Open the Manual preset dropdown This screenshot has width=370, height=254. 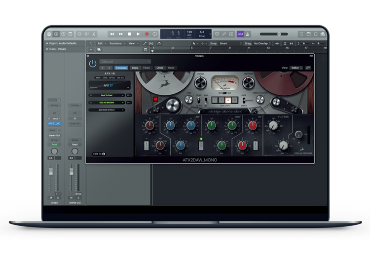click(124, 62)
